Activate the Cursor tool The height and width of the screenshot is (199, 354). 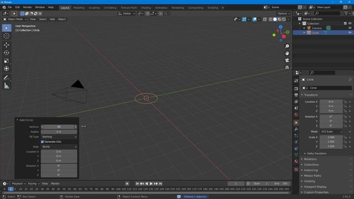[7, 35]
